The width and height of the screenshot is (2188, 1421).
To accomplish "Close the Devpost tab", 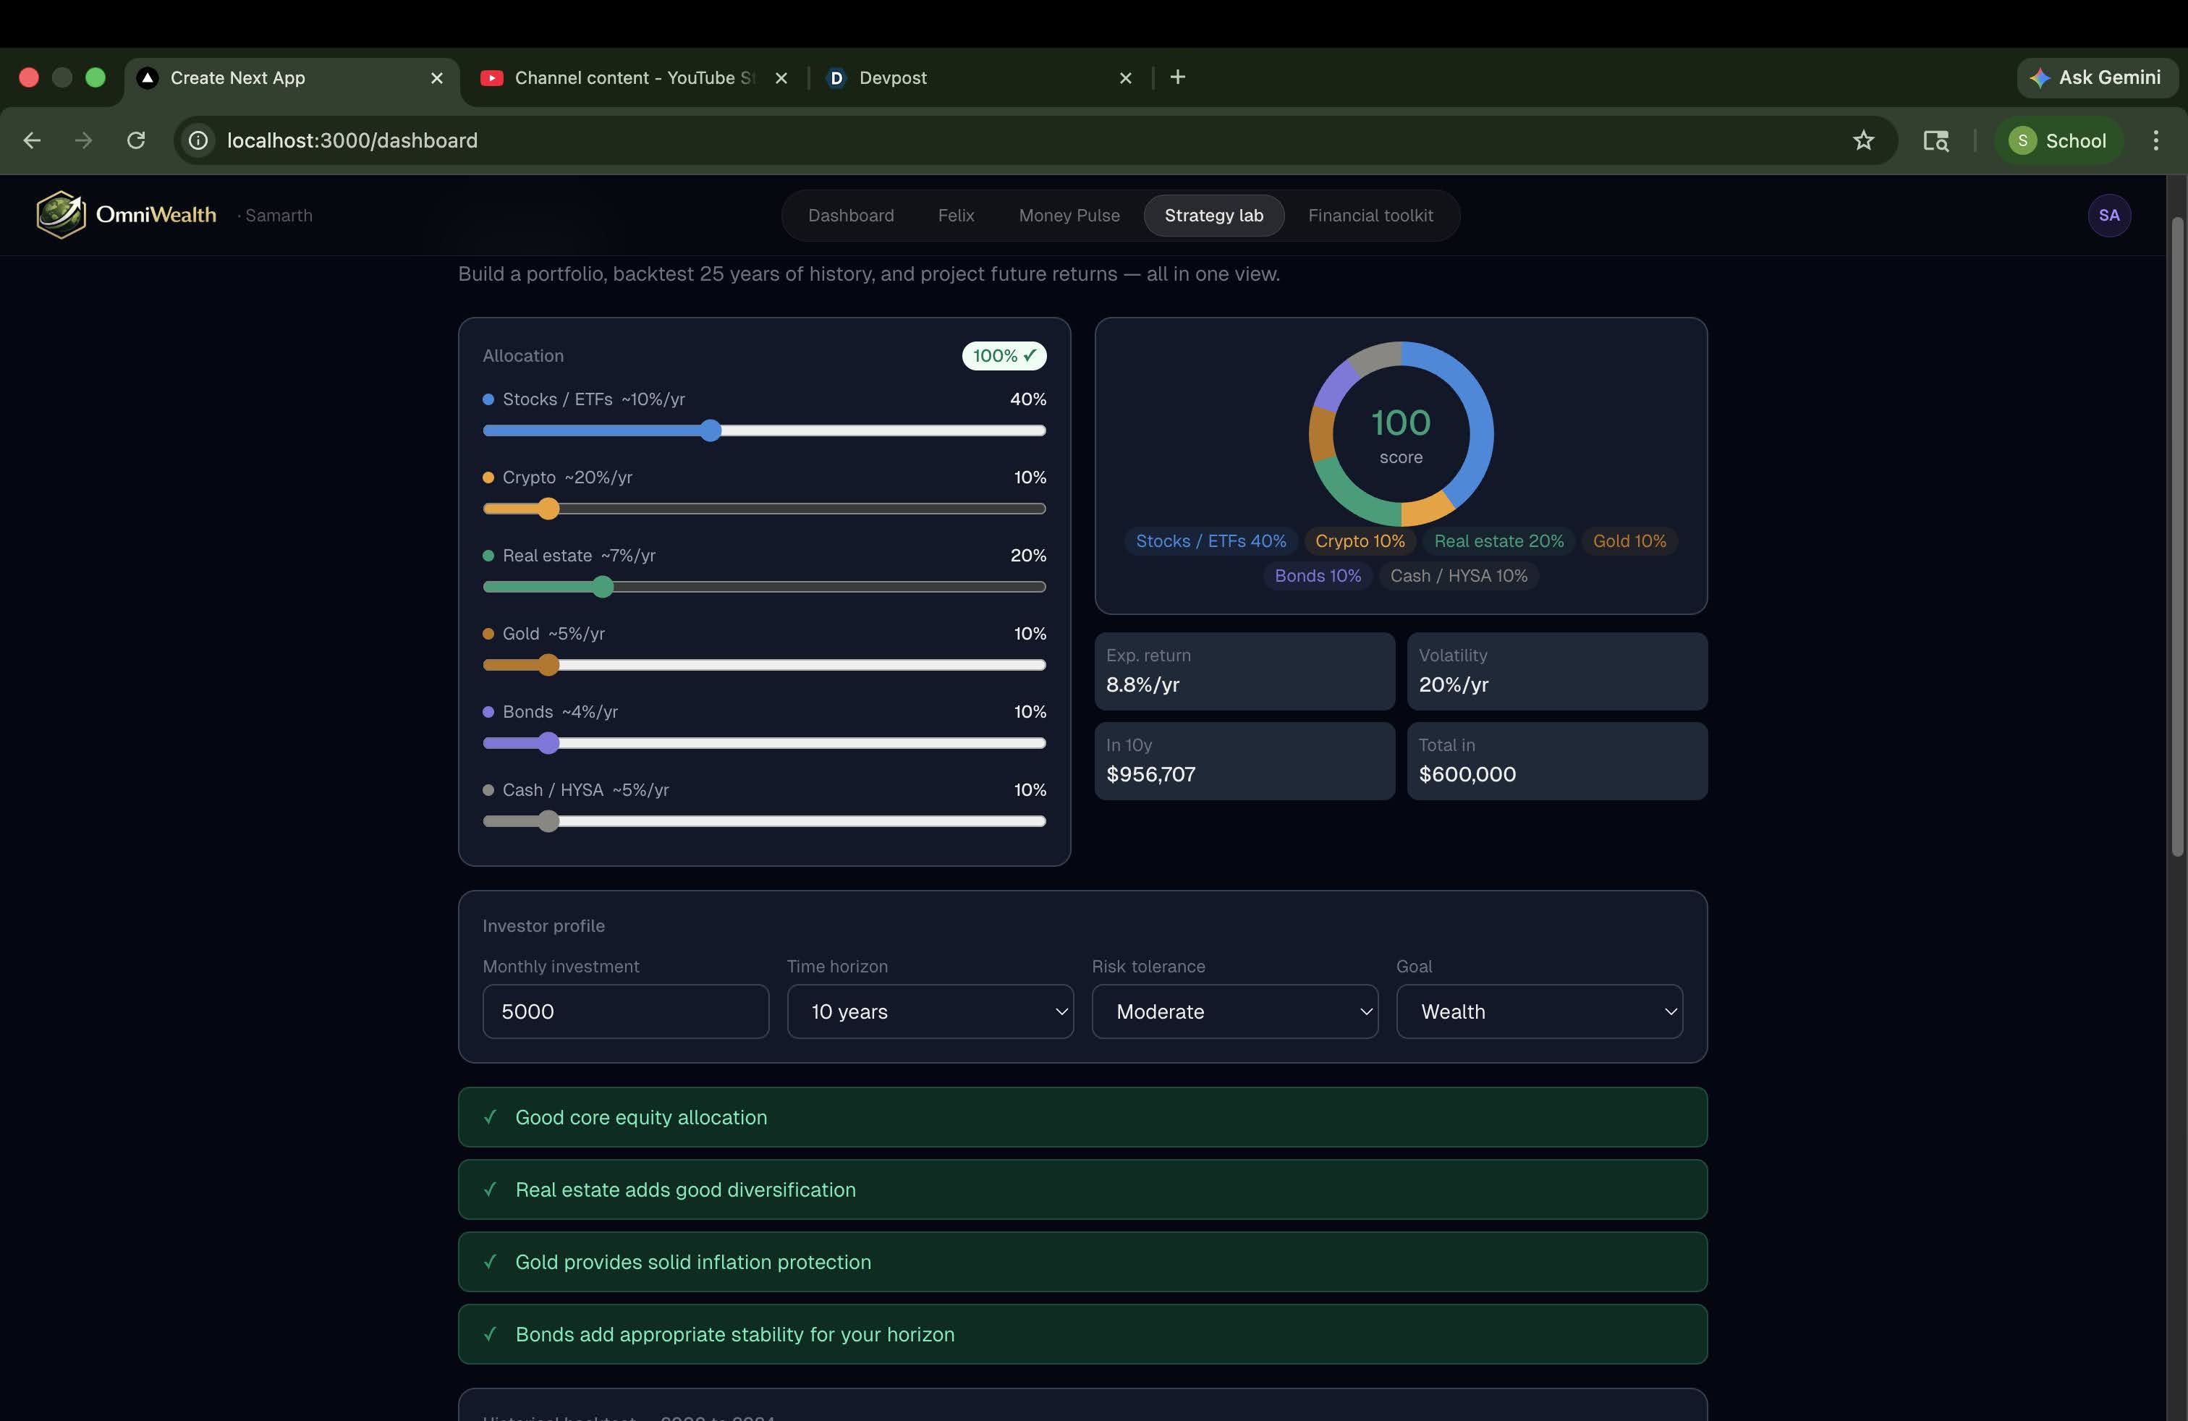I will 1125,78.
